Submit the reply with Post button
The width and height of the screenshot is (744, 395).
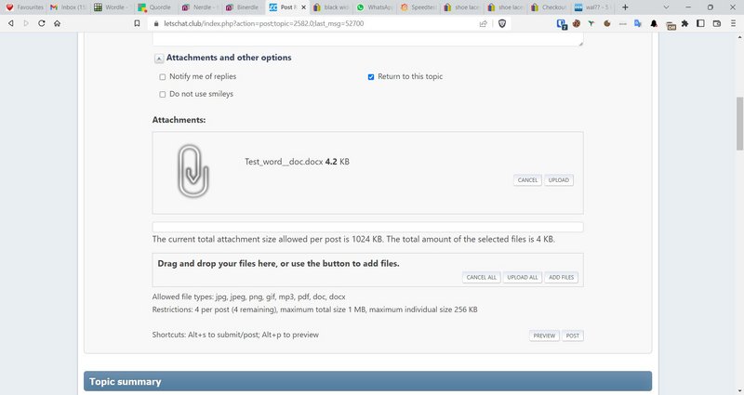point(573,336)
